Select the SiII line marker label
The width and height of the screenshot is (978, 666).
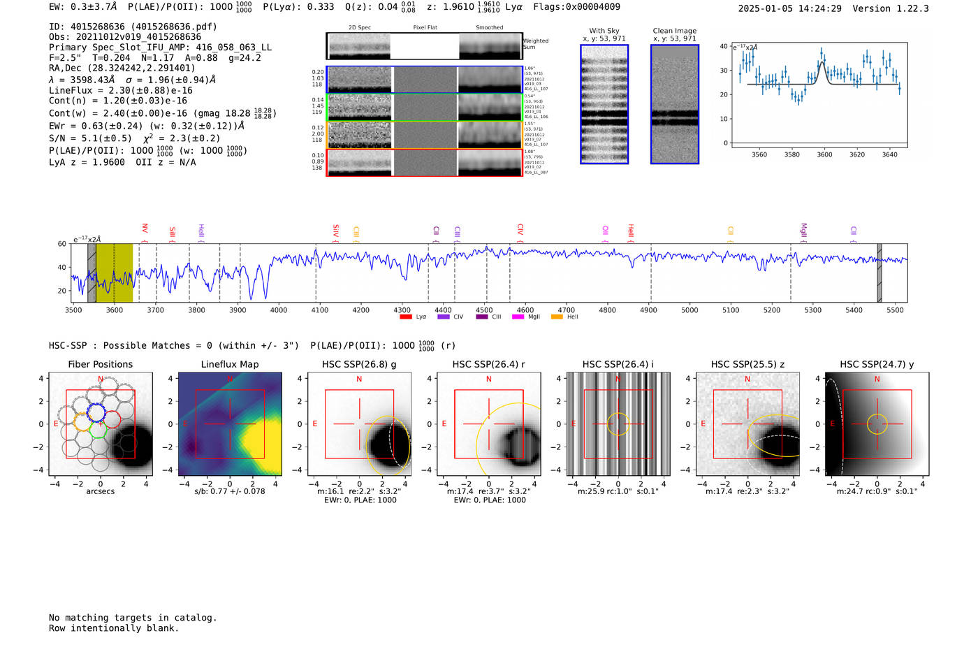172,232
